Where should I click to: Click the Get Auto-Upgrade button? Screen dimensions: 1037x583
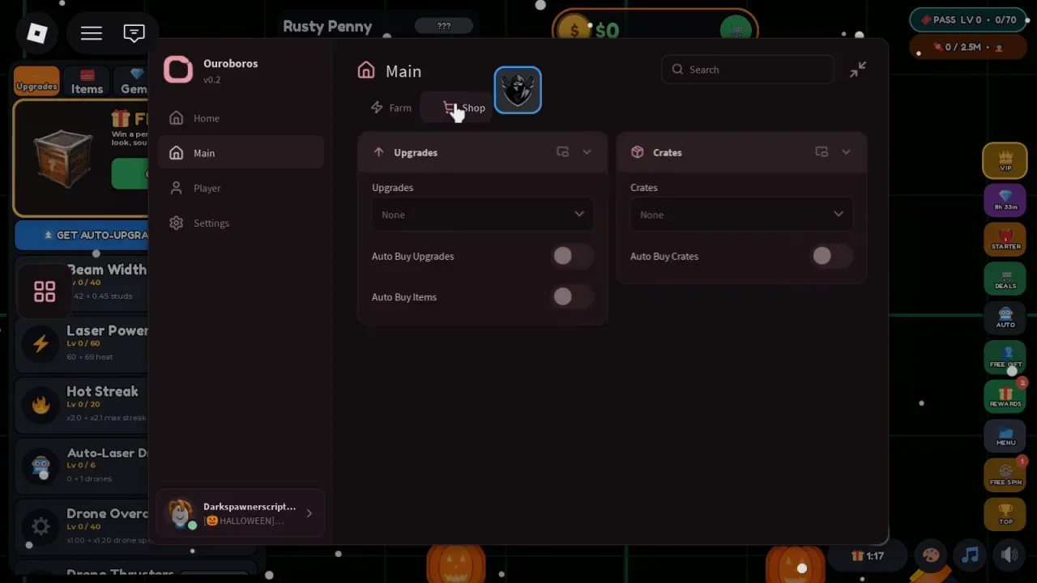coord(82,235)
